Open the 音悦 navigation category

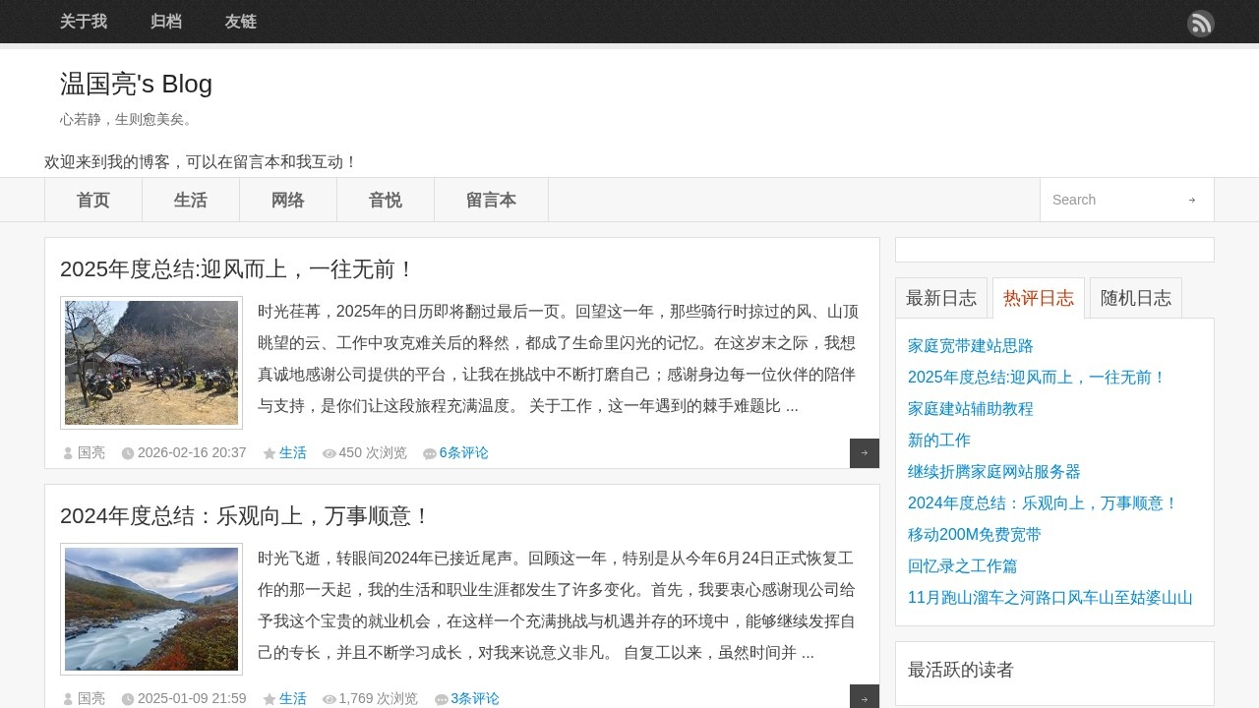(386, 200)
